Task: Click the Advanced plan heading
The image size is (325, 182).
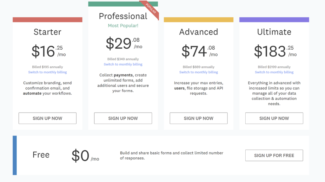Action: tap(199, 32)
